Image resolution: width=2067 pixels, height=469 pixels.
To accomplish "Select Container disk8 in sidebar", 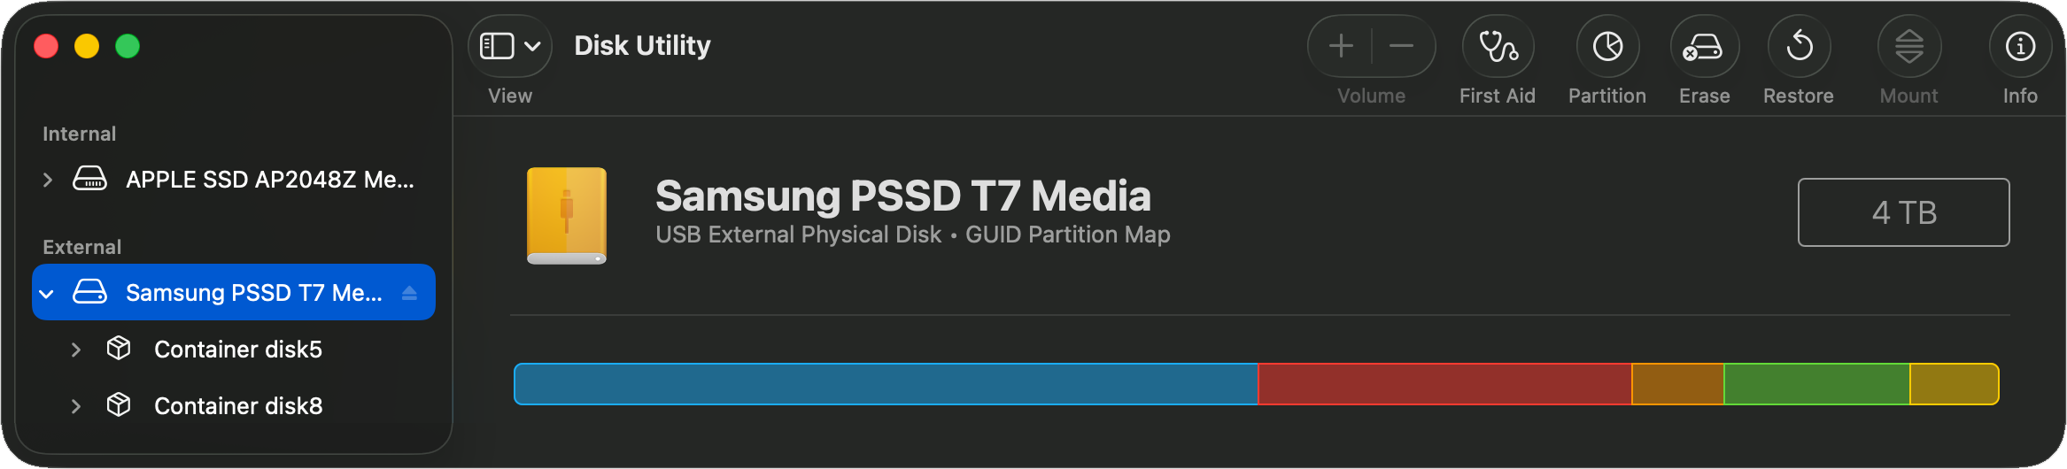I will (x=237, y=406).
